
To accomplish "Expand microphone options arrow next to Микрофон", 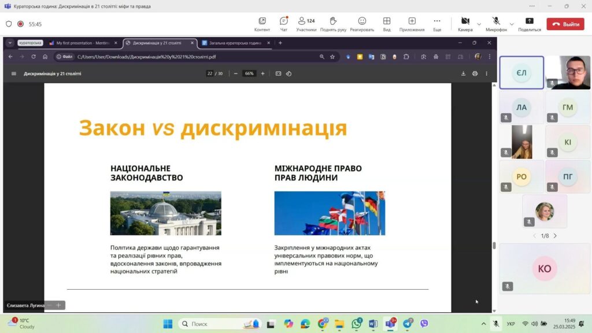I will pyautogui.click(x=512, y=24).
